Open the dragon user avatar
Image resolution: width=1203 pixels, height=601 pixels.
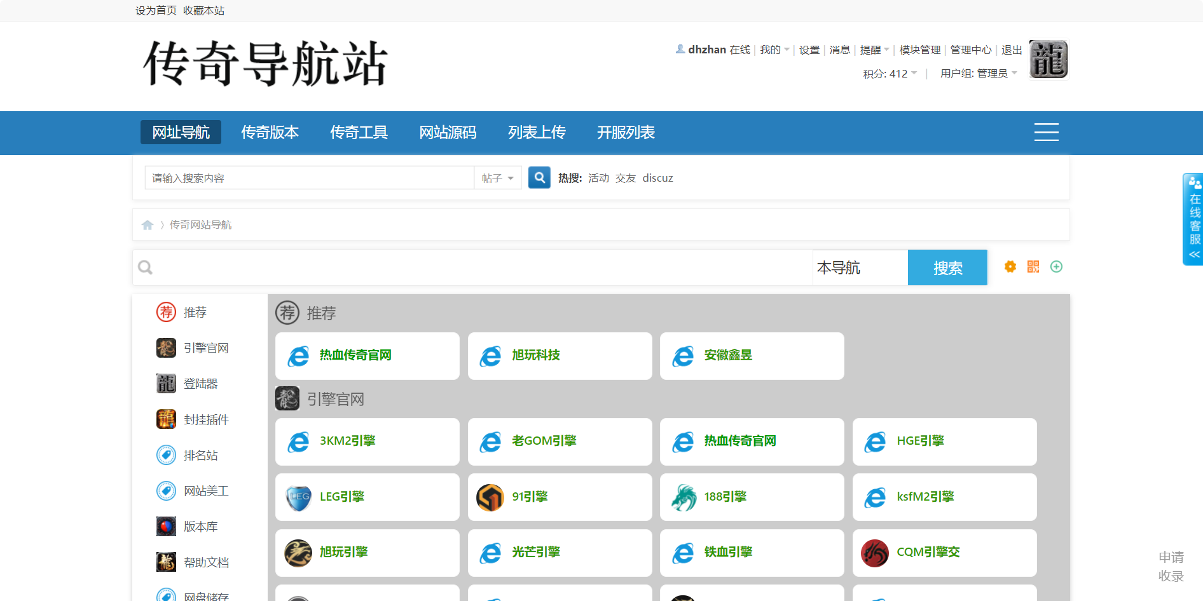click(x=1048, y=60)
